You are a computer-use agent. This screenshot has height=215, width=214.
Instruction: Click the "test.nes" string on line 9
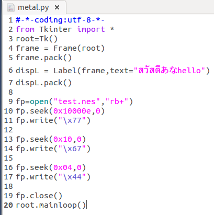tap(77, 101)
